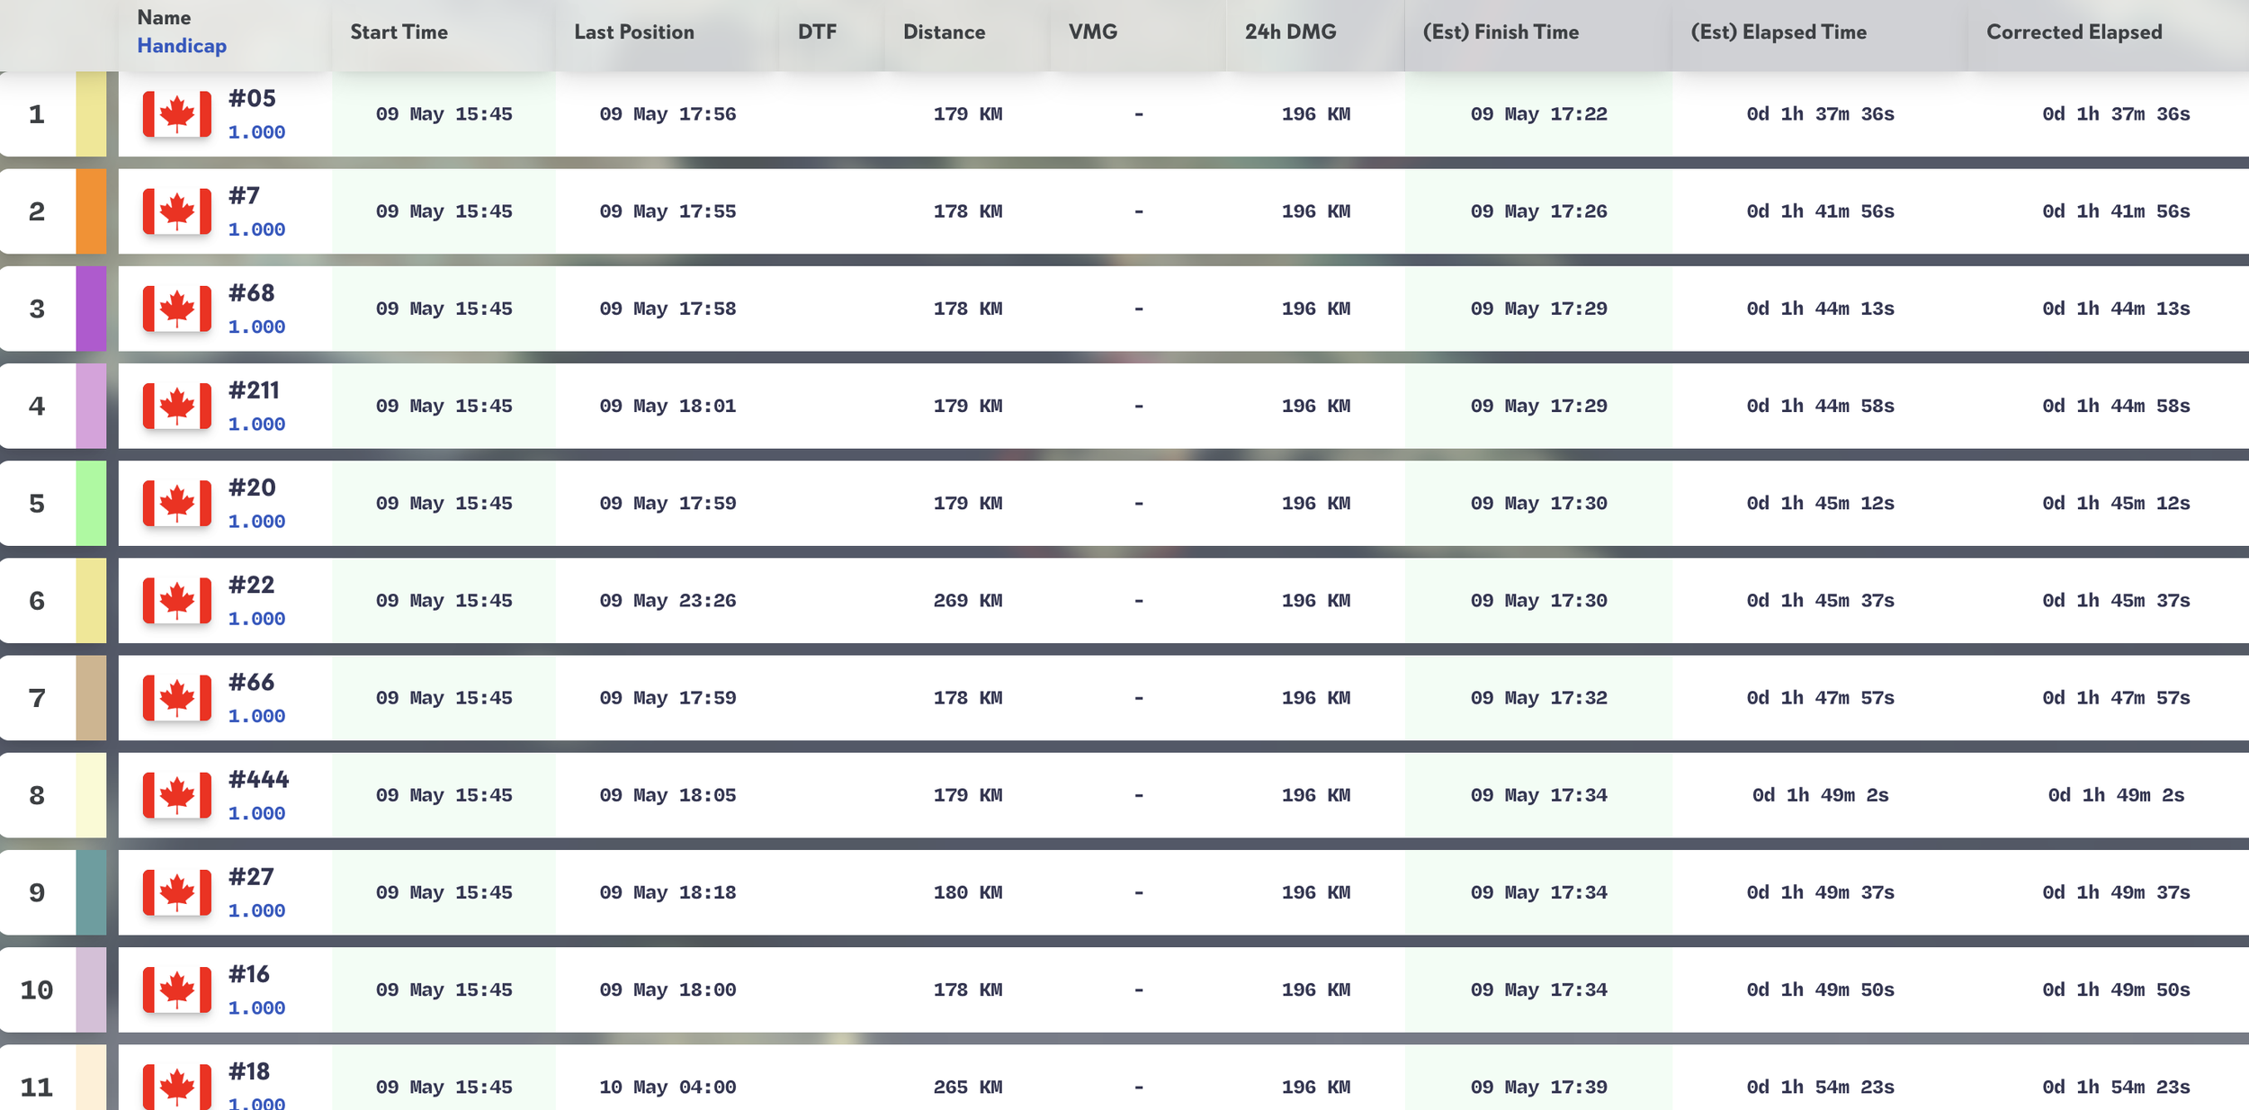Click the light green swatch for #20
Image resolution: width=2249 pixels, height=1110 pixels.
[x=91, y=503]
